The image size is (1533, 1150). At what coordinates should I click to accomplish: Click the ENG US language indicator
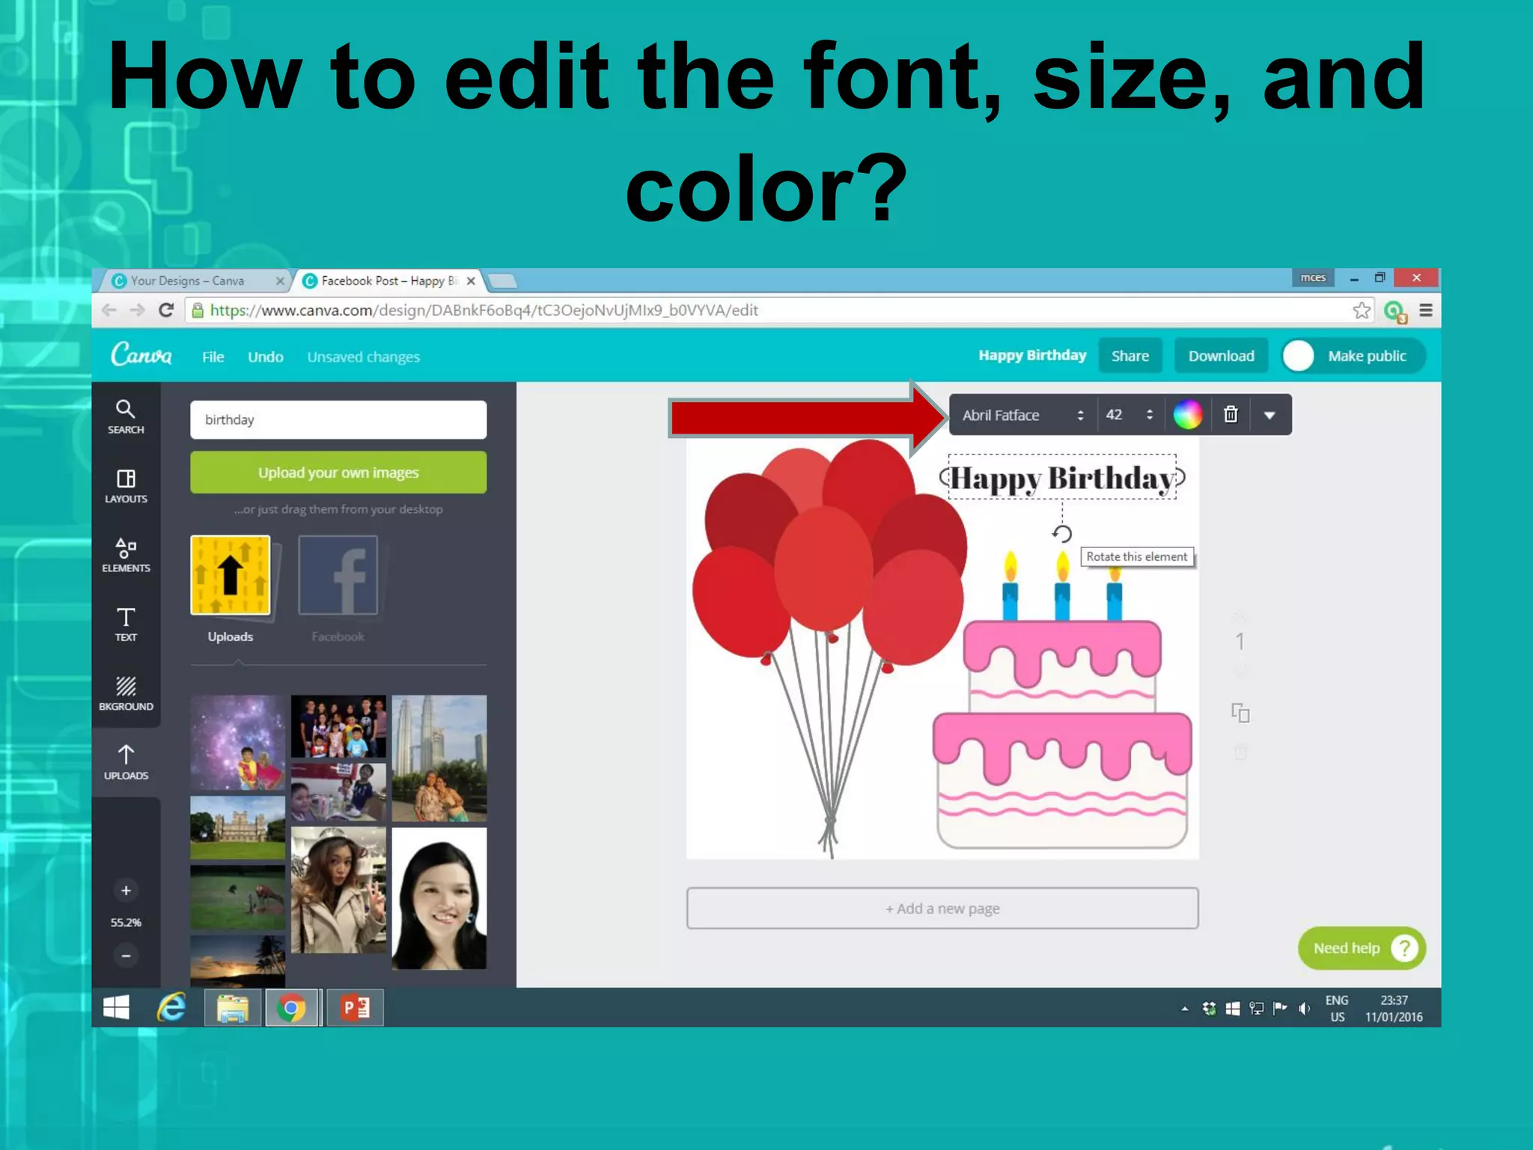[1337, 1008]
